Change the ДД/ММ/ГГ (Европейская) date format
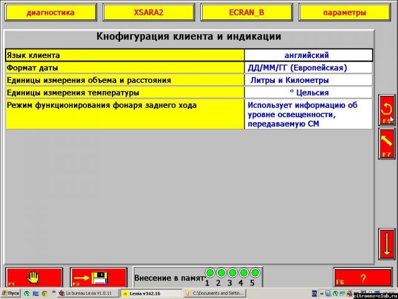The width and height of the screenshot is (398, 299). tap(308, 68)
